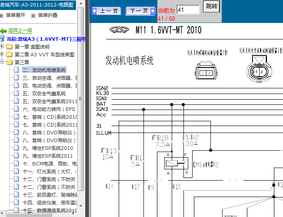Viewport: 283px width, 217px height.
Task: Expand the 第二章 A3 VVT 车型线束图 folder
Action: point(1,54)
